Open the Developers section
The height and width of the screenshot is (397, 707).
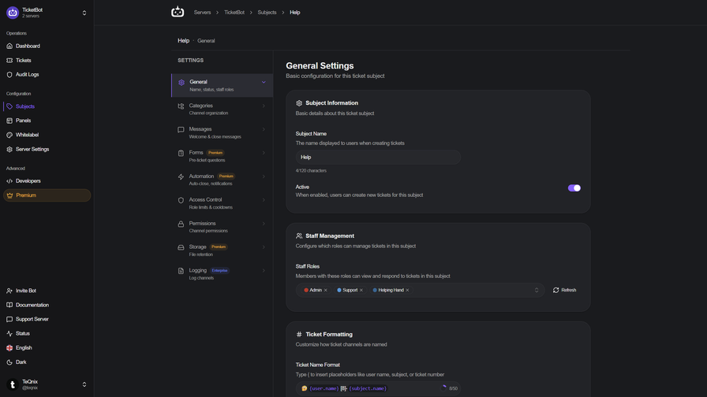click(28, 181)
